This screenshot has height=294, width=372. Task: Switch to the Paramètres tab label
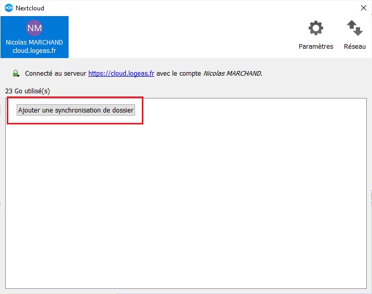(x=315, y=47)
